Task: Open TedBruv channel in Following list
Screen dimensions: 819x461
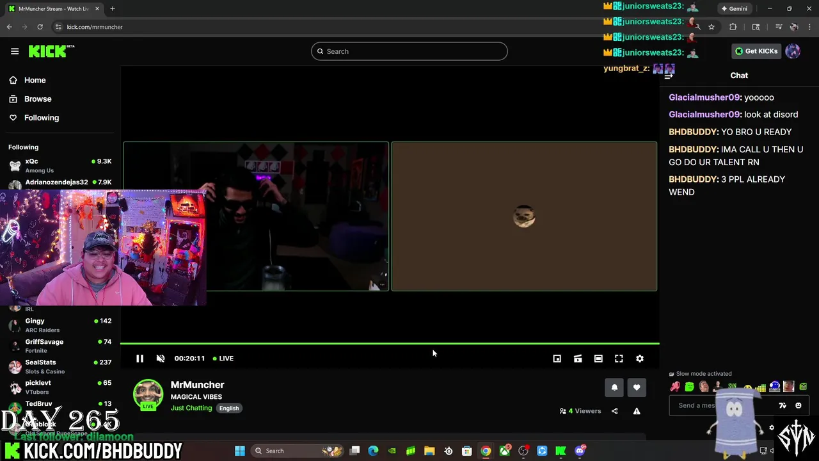Action: (60, 405)
